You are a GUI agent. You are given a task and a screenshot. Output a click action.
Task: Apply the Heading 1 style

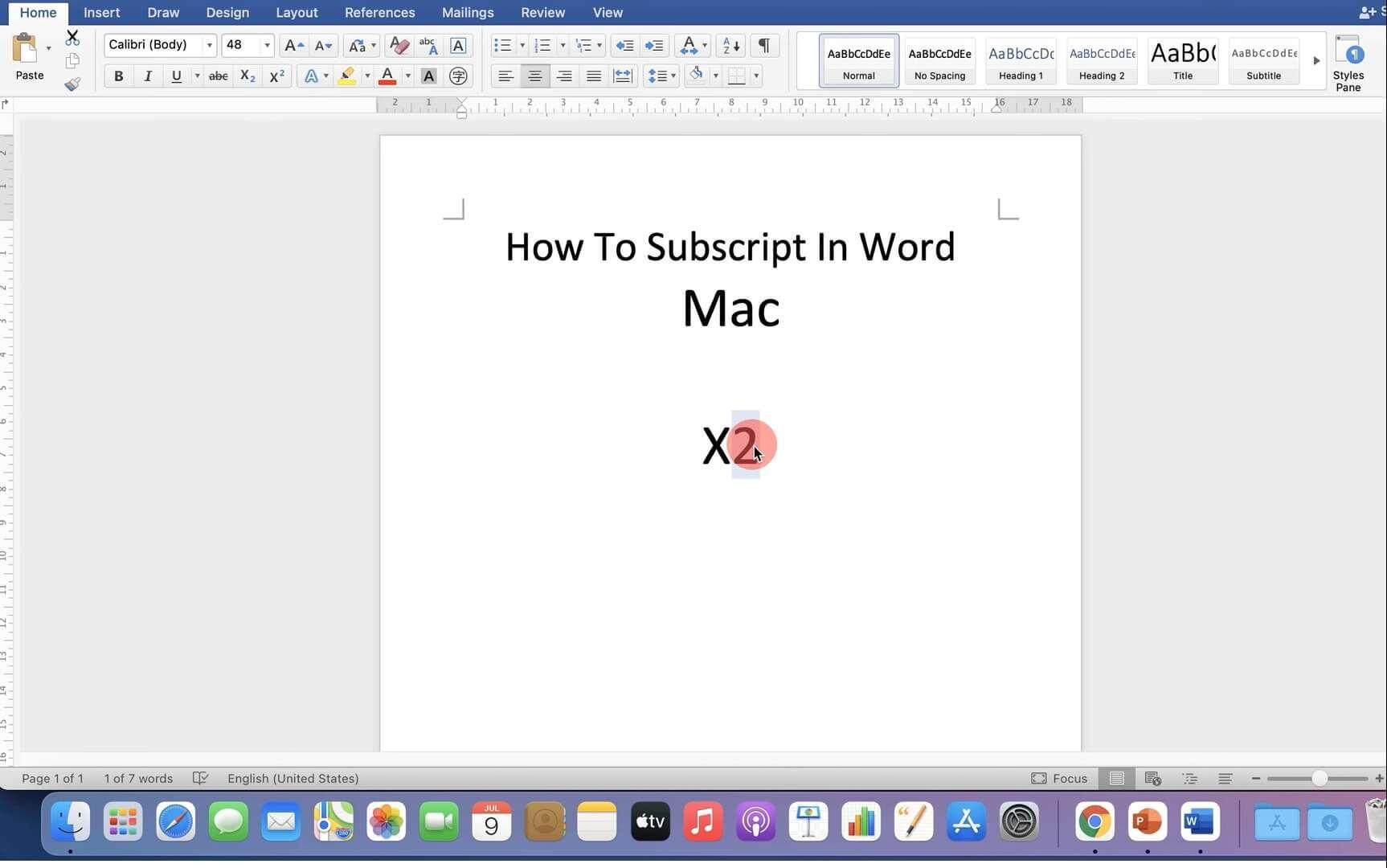1020,61
